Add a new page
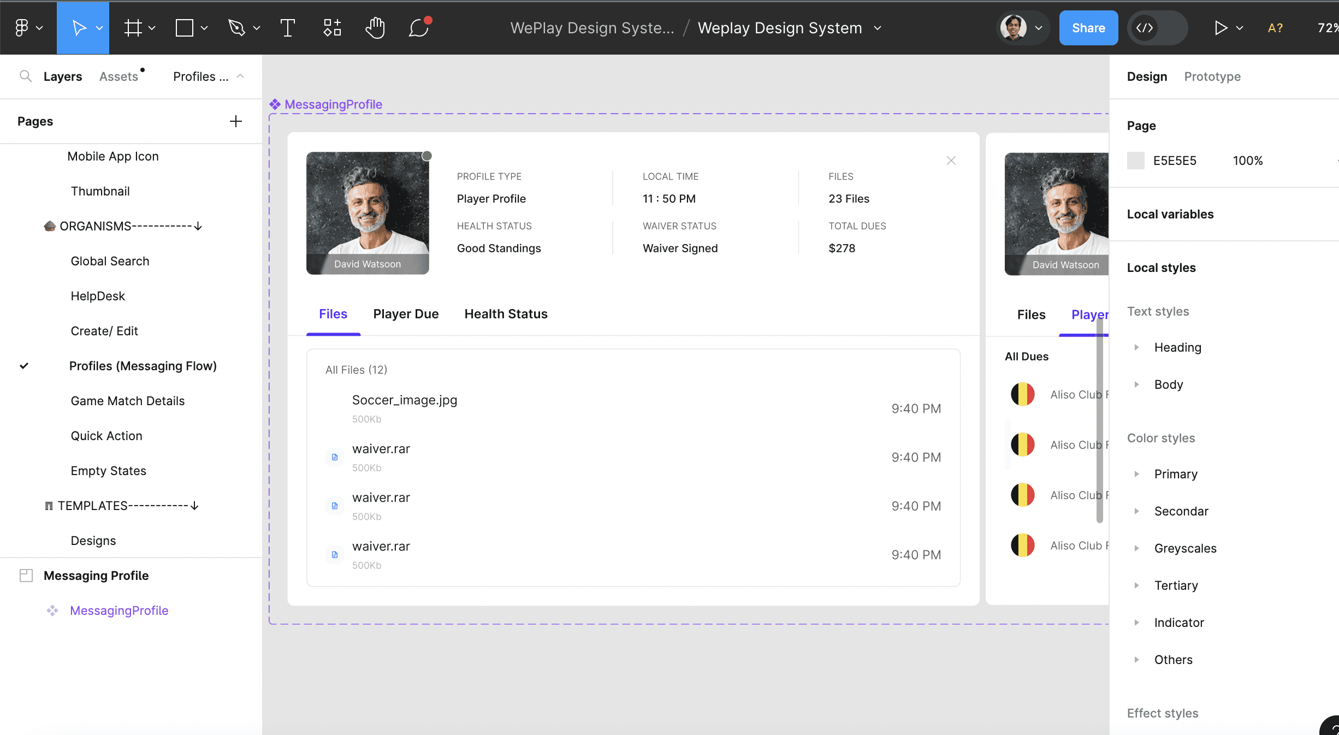 click(x=235, y=121)
